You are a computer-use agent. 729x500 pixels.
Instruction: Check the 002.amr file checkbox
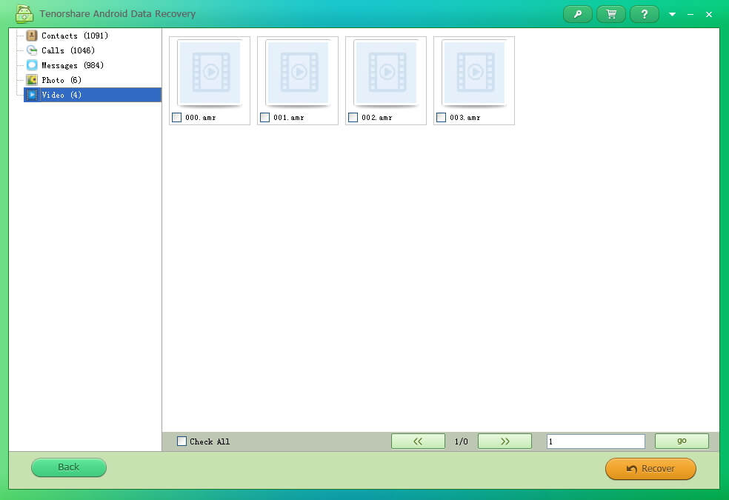click(353, 118)
